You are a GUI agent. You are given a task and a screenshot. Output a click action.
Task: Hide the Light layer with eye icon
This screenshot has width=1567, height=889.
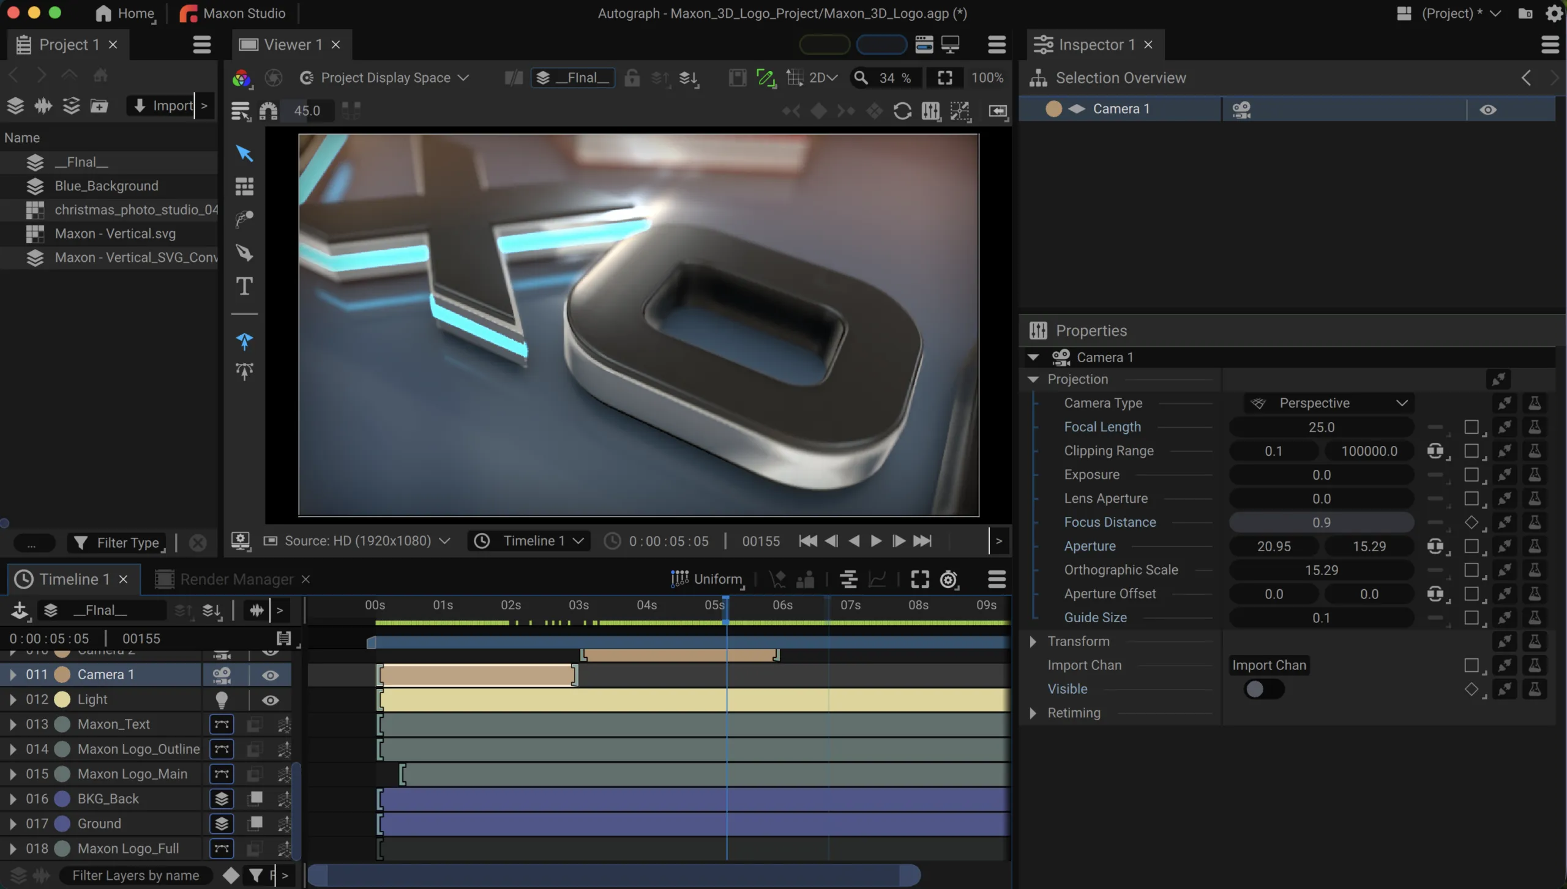point(270,699)
